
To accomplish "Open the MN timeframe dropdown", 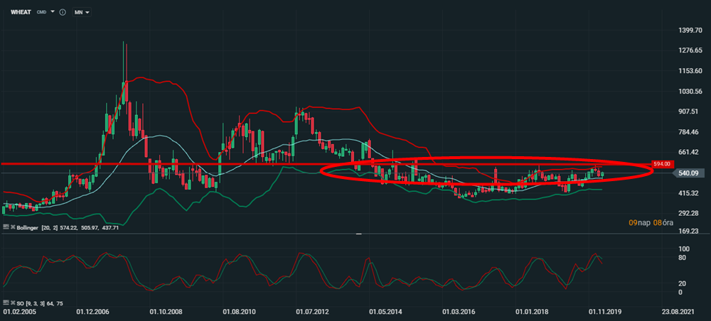I will 82,13.
